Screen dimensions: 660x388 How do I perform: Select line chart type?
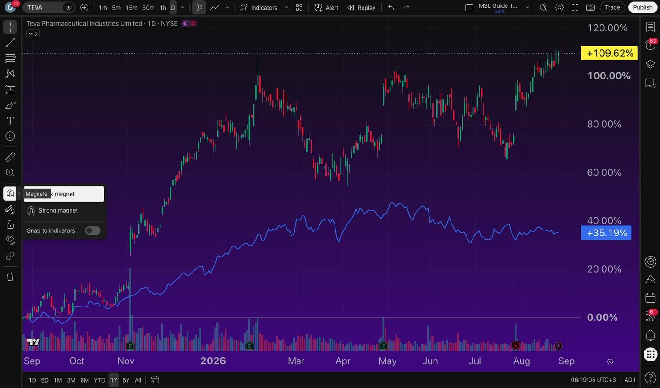[x=214, y=7]
